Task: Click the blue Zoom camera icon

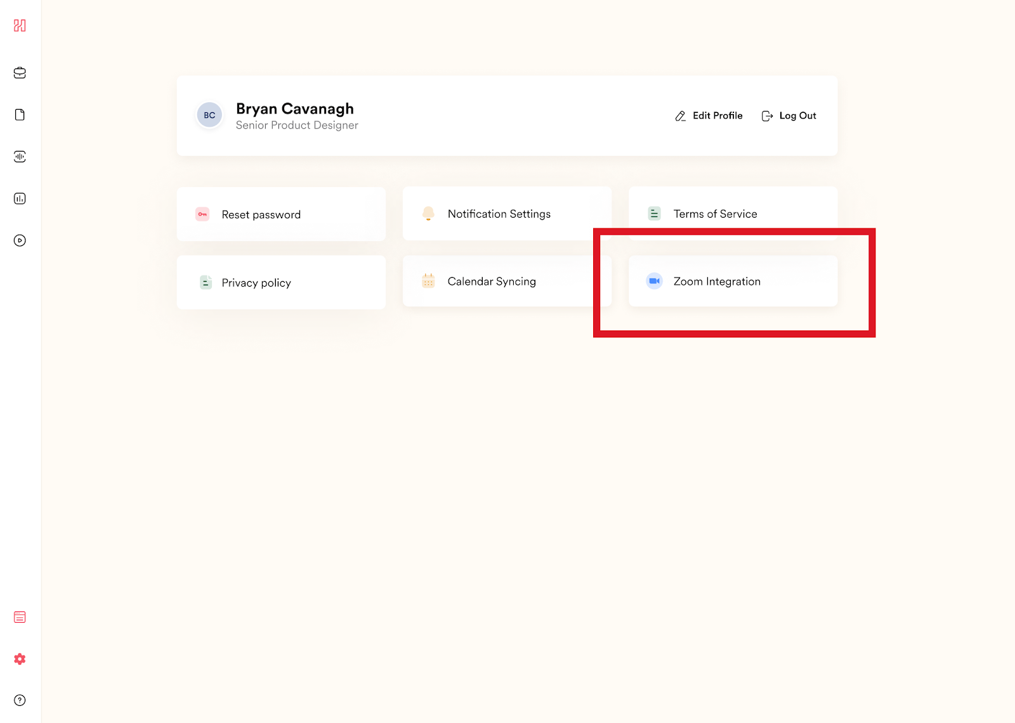Action: click(x=654, y=281)
